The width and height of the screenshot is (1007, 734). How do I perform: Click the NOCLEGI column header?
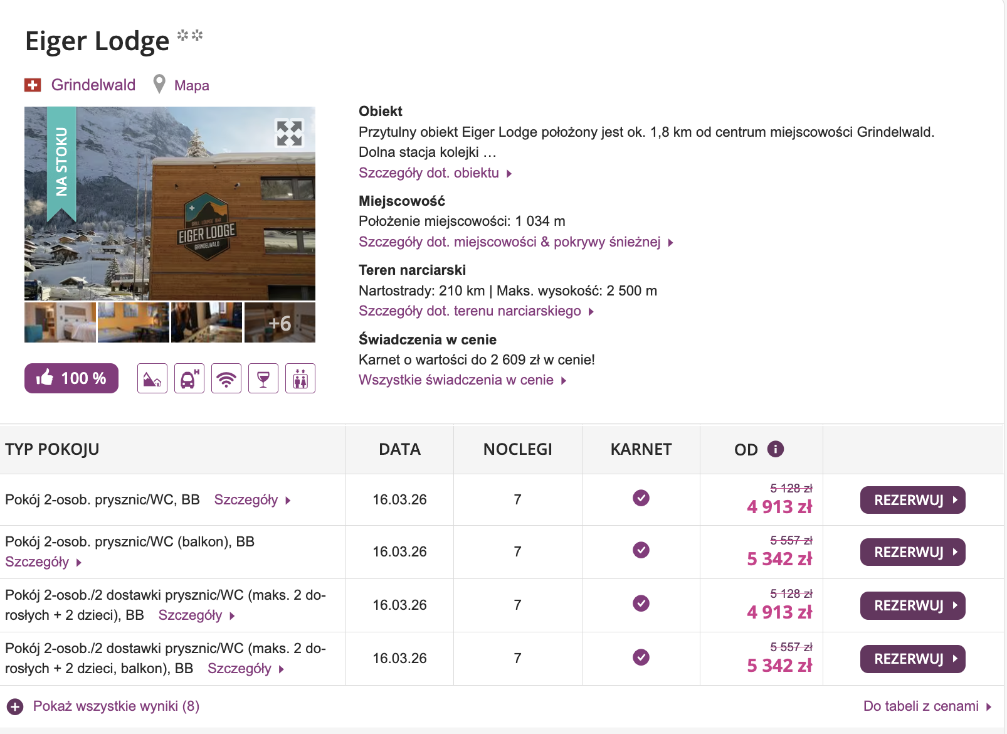tap(517, 449)
